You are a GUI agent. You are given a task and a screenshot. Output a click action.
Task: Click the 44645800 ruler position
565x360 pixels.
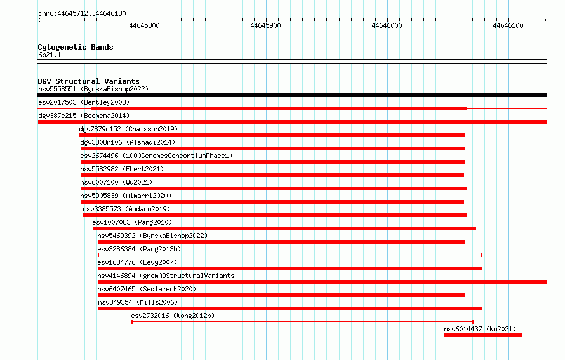click(x=144, y=25)
